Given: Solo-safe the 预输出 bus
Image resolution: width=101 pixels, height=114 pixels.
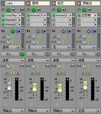Looking at the screenshot, I should coord(88,74).
